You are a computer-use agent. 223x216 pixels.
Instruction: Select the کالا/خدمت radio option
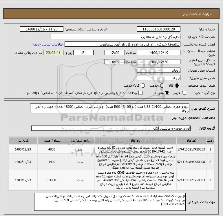(x=143, y=86)
